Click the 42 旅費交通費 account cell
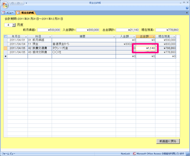 pos(40,48)
